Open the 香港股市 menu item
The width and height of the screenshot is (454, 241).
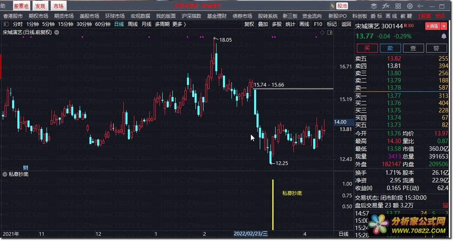13,16
